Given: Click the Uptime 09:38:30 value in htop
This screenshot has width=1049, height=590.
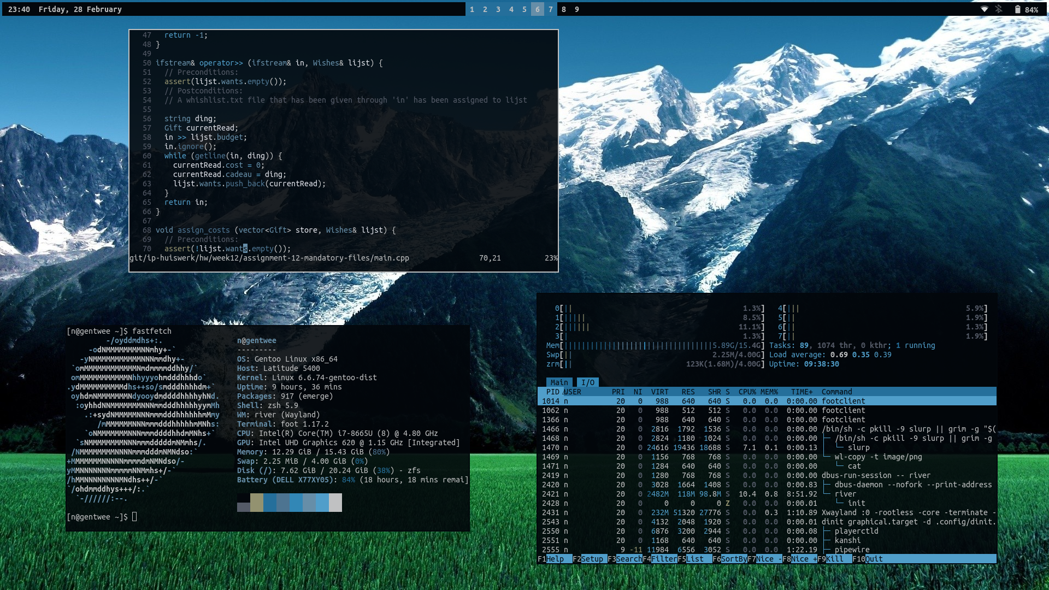Looking at the screenshot, I should pyautogui.click(x=822, y=364).
